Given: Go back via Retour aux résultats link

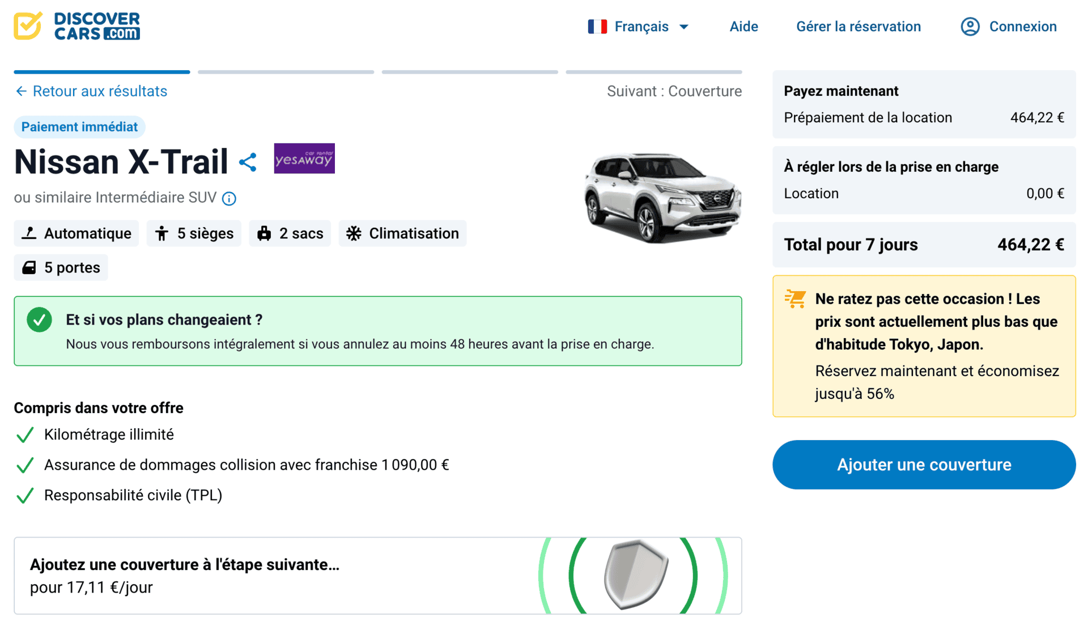Looking at the screenshot, I should pyautogui.click(x=99, y=91).
